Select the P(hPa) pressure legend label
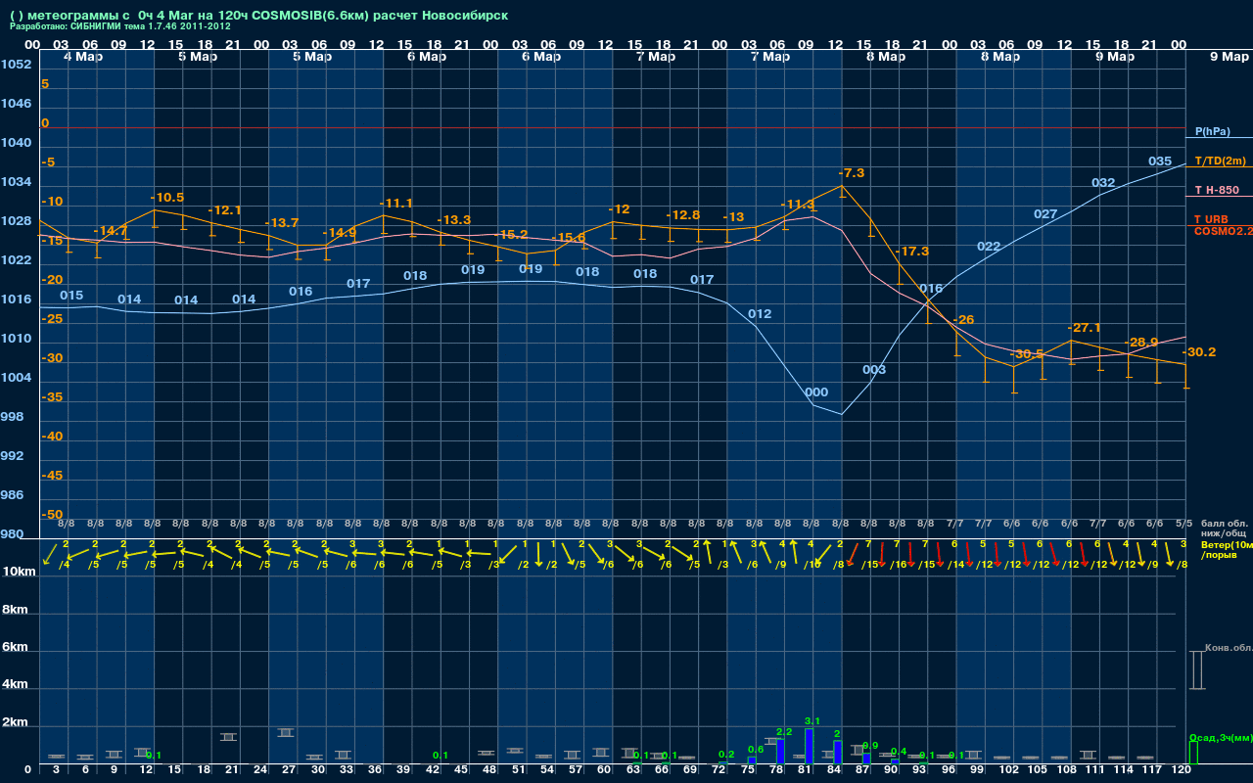Image resolution: width=1253 pixels, height=783 pixels. click(1212, 131)
